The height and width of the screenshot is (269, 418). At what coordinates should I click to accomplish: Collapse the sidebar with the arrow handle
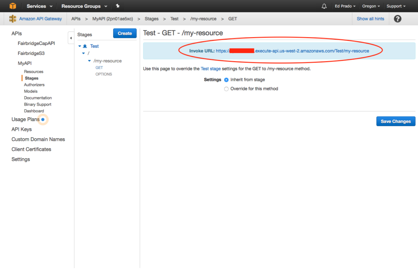71,38
